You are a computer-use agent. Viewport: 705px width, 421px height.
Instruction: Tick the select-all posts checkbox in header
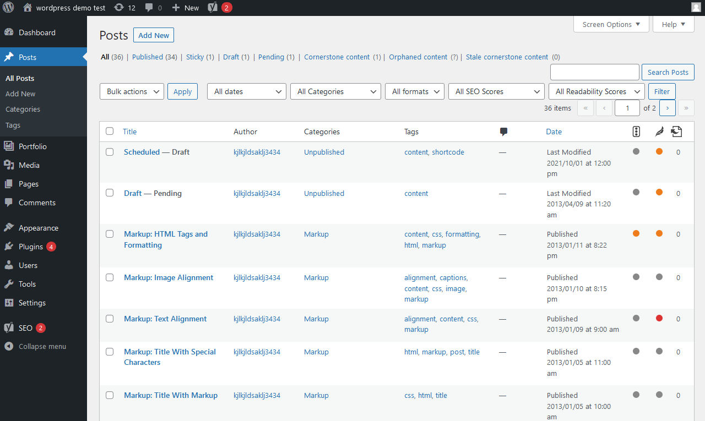click(110, 131)
